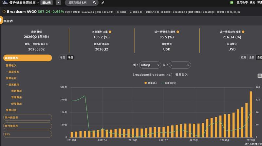Open the 從 2016Q1 start dropdown
Image resolution: width=262 pixels, height=146 pixels.
point(150,65)
